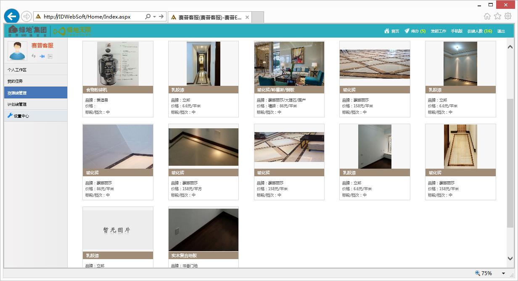518x281 pixels.
Task: Click the browser back arrow button
Action: point(12,16)
